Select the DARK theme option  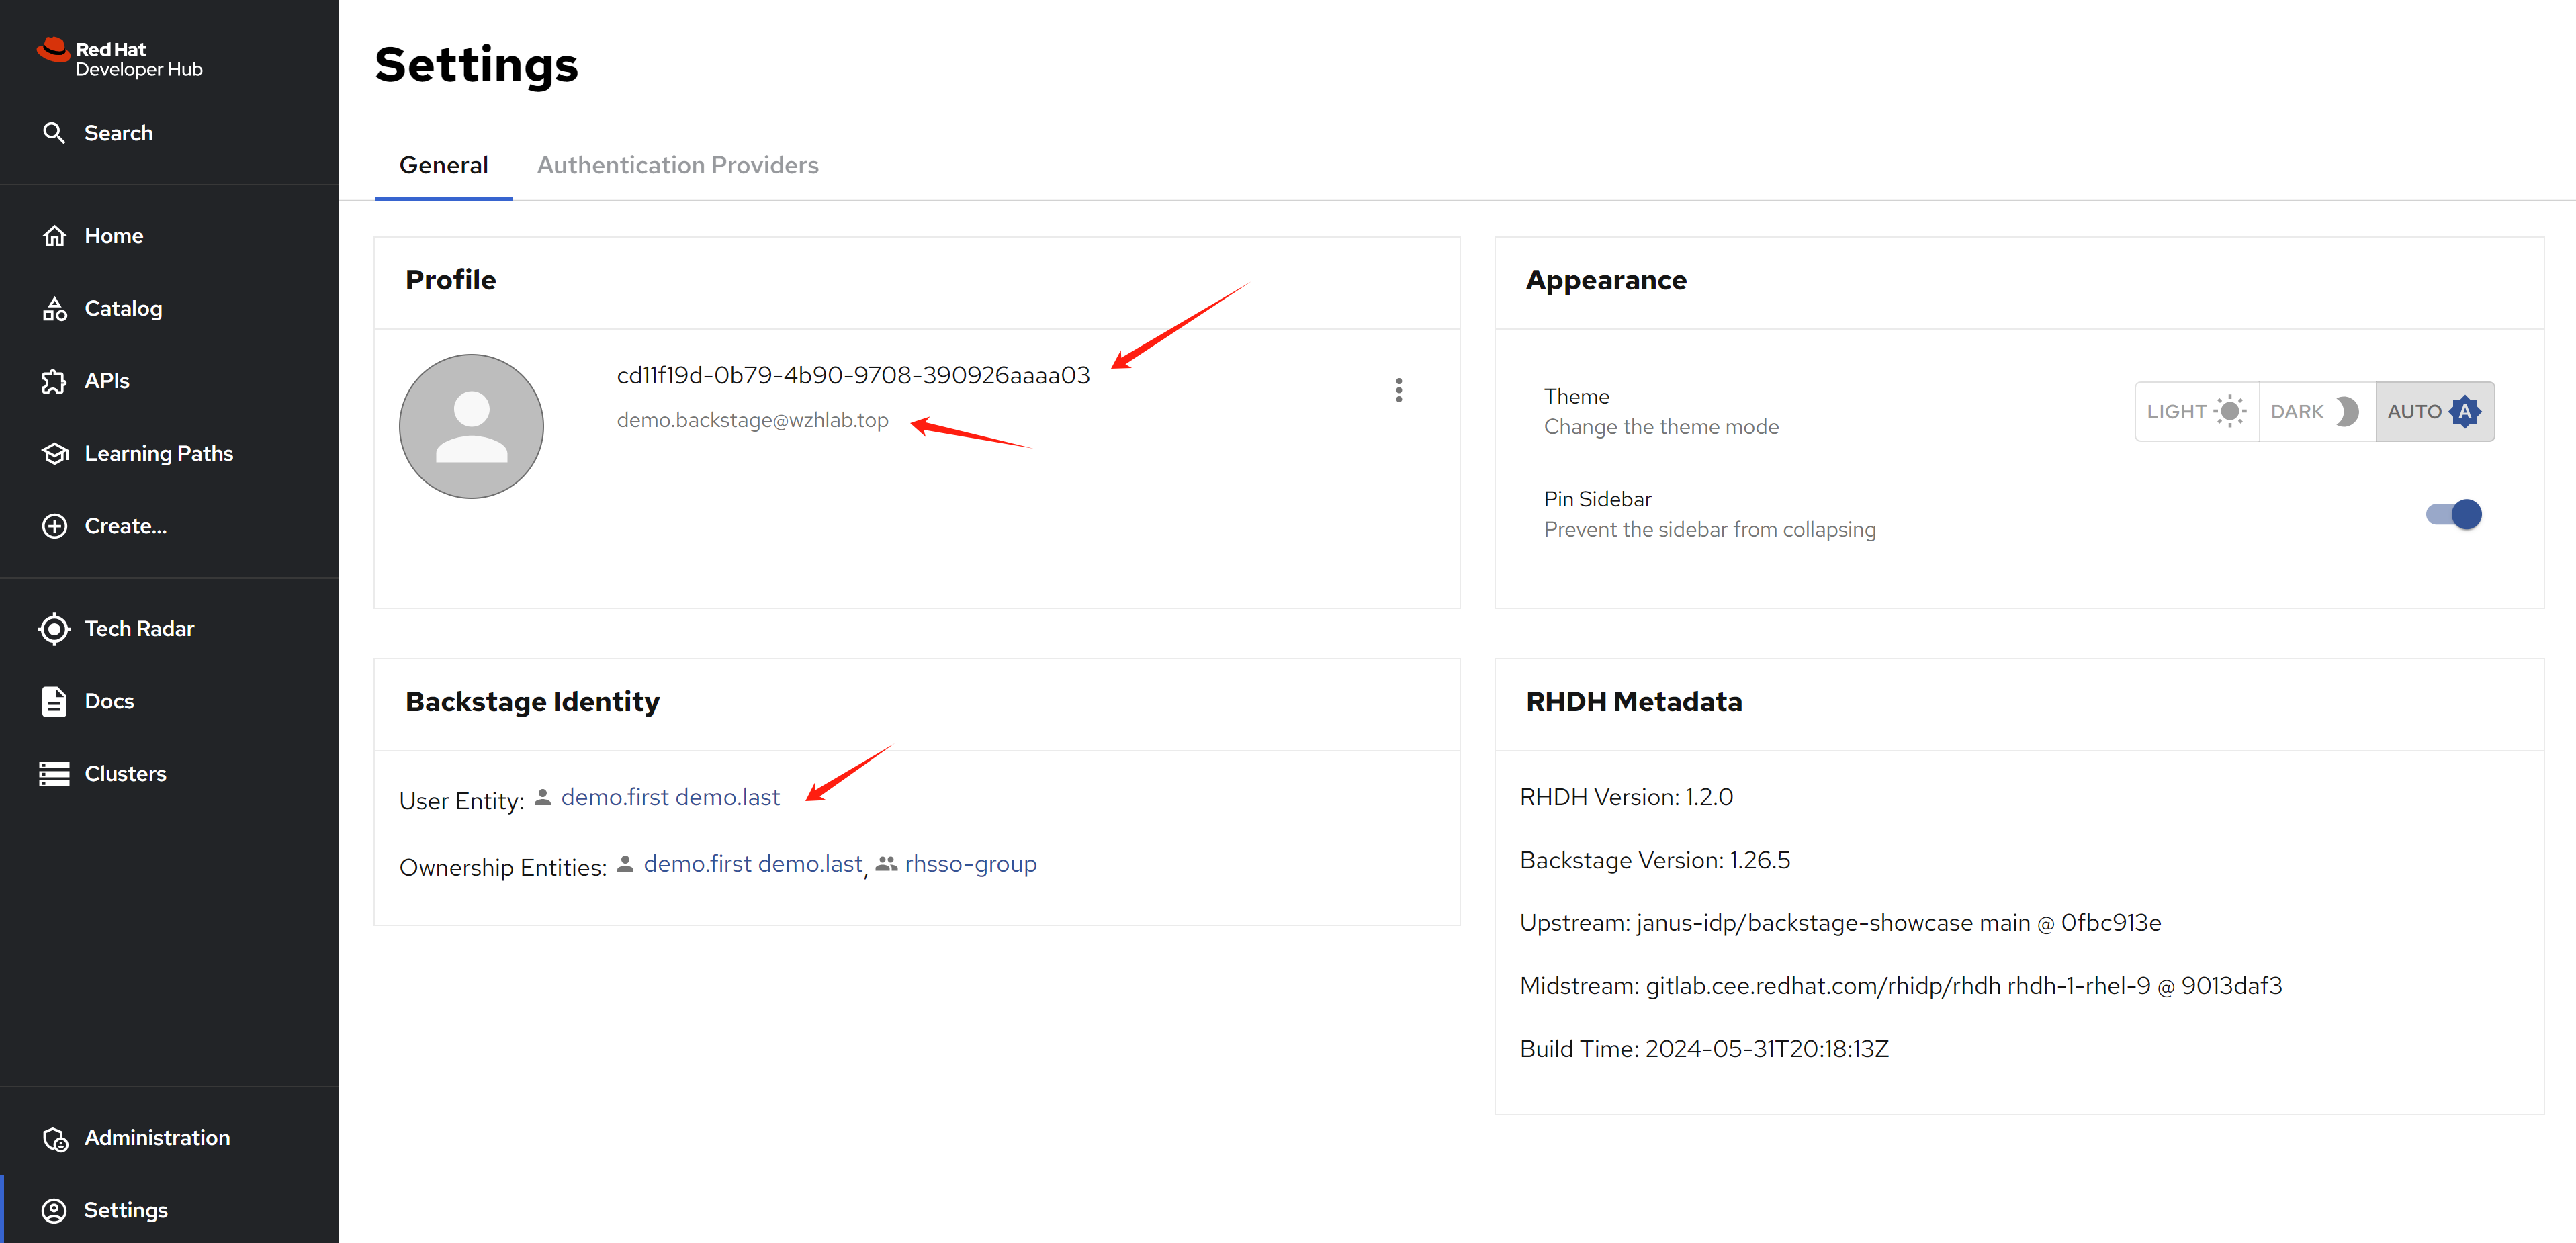(2314, 411)
